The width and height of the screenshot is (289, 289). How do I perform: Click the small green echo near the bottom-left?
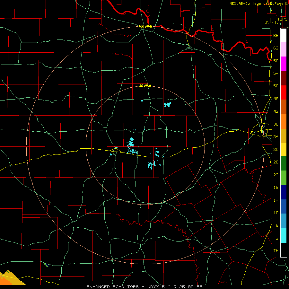(46, 265)
